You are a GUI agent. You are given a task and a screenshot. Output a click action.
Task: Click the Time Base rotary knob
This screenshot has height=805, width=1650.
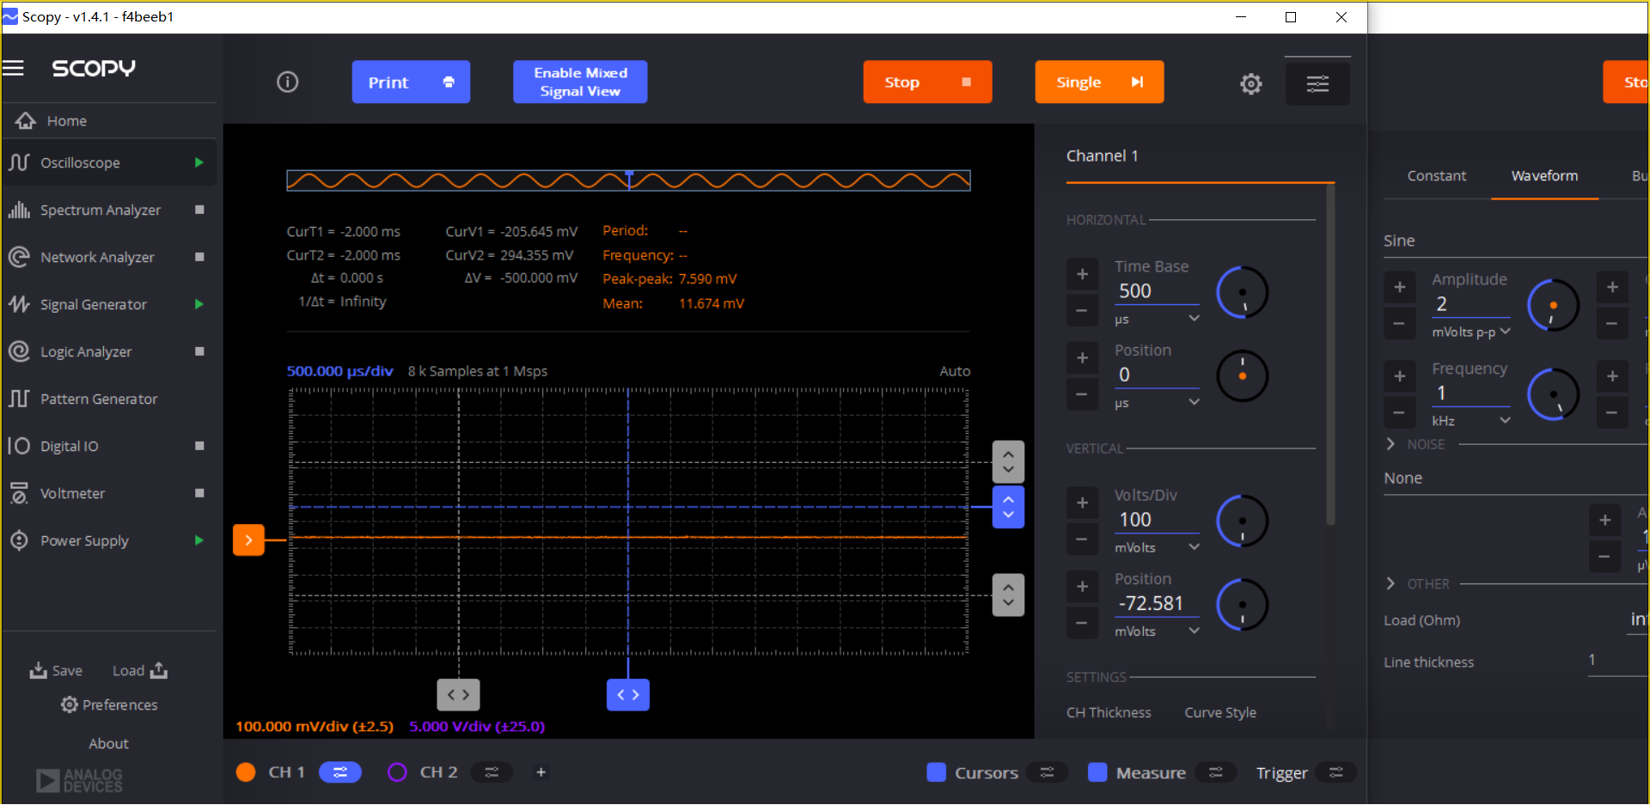click(x=1242, y=292)
